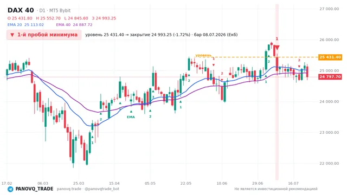Click the high value 'H 25 552.70'

[x=48, y=18]
